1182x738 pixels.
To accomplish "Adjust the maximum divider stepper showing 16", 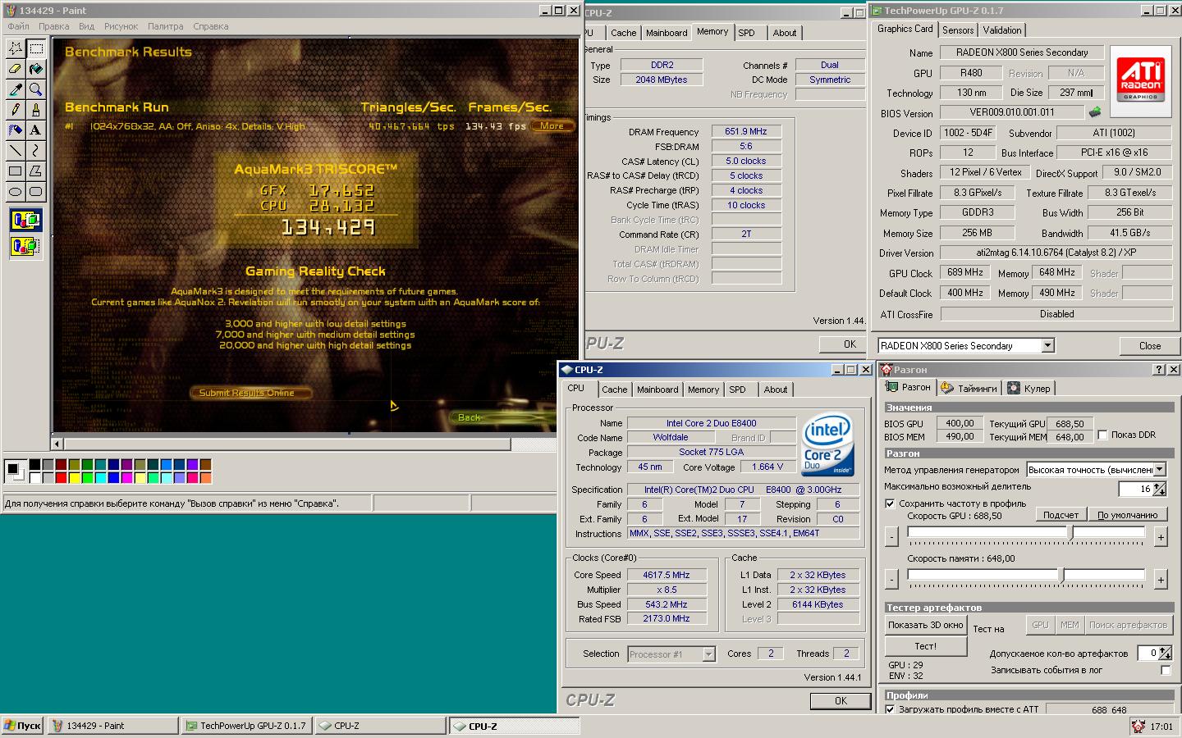I will (1159, 489).
